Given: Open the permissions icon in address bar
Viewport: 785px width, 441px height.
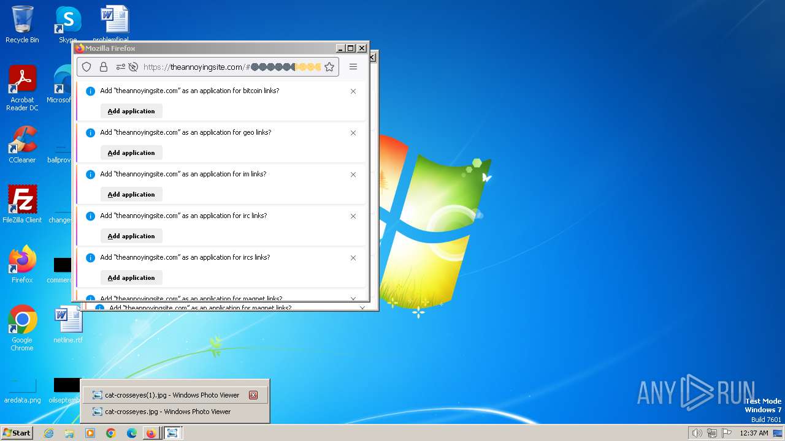Looking at the screenshot, I should pos(120,67).
